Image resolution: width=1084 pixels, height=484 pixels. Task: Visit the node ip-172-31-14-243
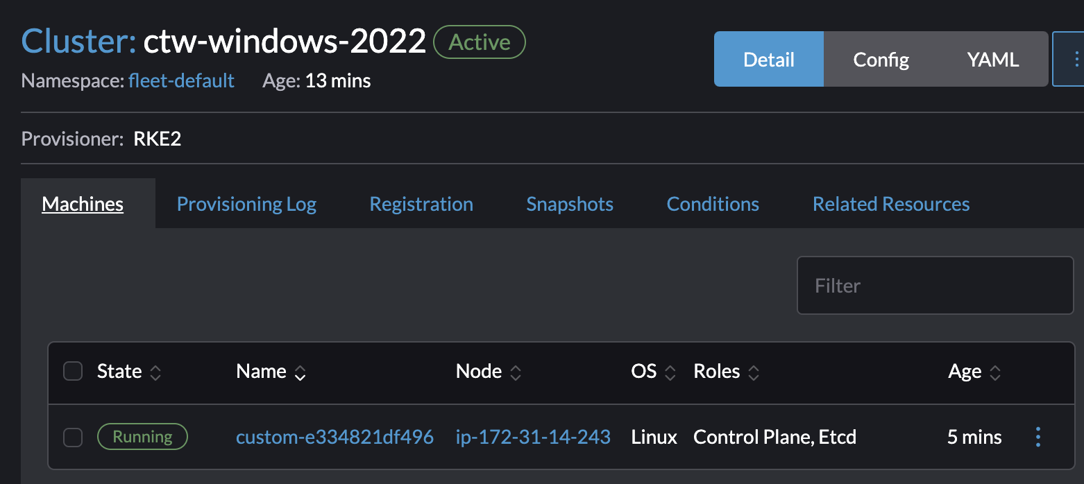pos(533,437)
